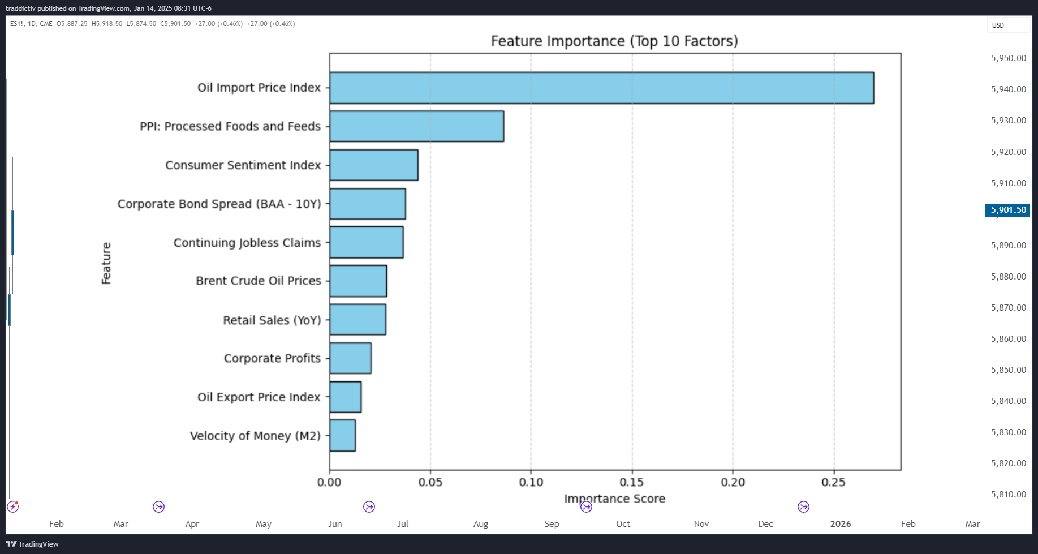Click the Retail Sales (YoY) bar
1038x554 pixels.
[358, 320]
